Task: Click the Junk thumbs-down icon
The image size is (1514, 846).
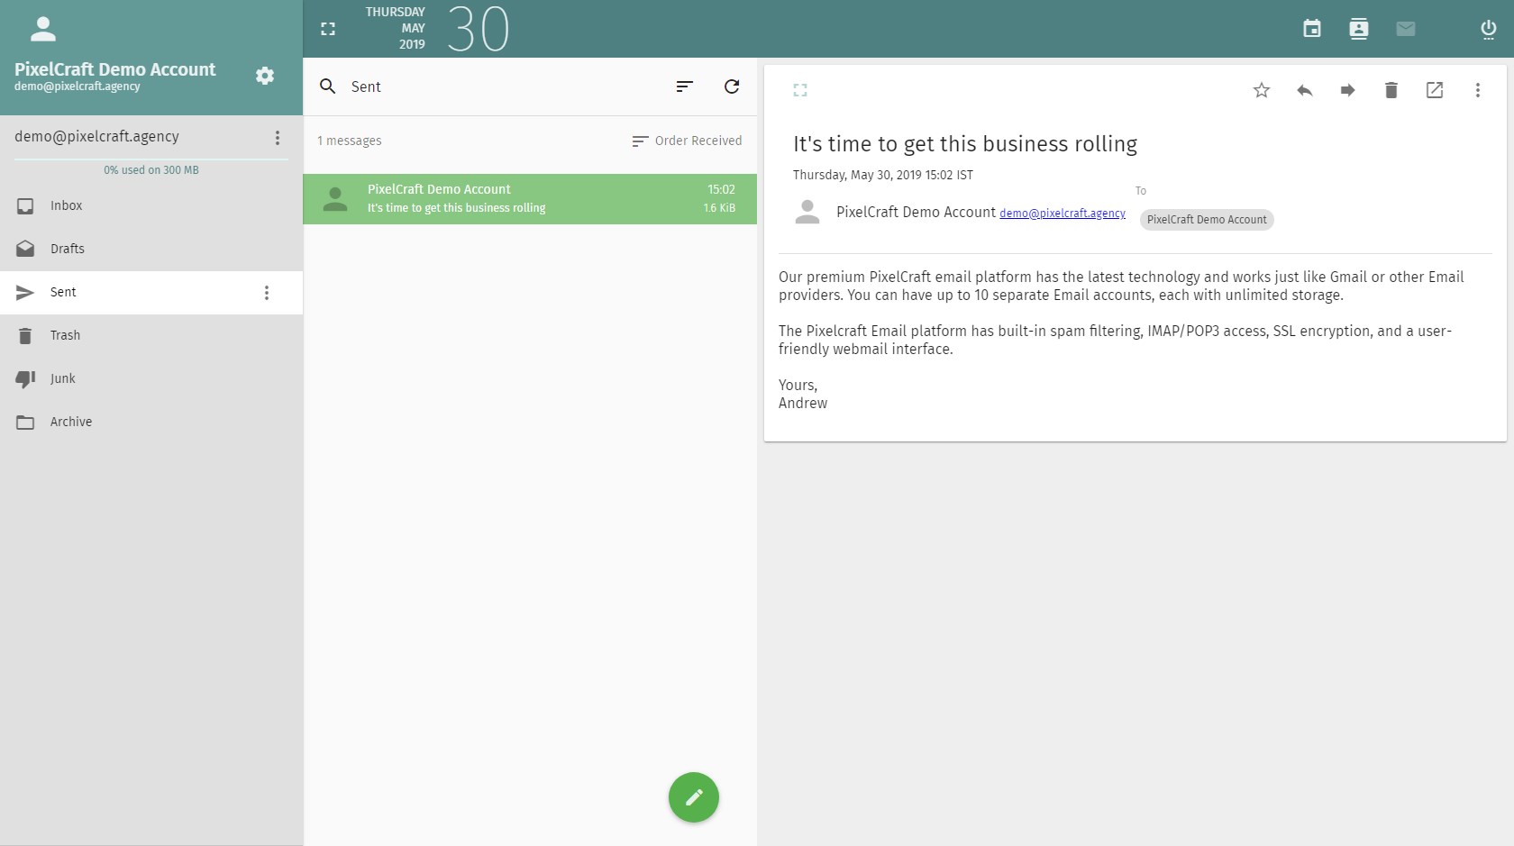Action: [x=25, y=379]
